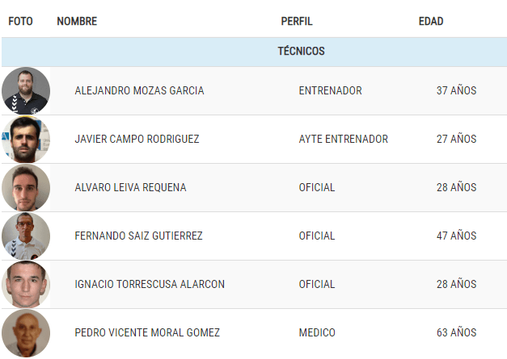Open Alejandro Mozas Garcia's photo
The width and height of the screenshot is (507, 359).
click(x=26, y=90)
